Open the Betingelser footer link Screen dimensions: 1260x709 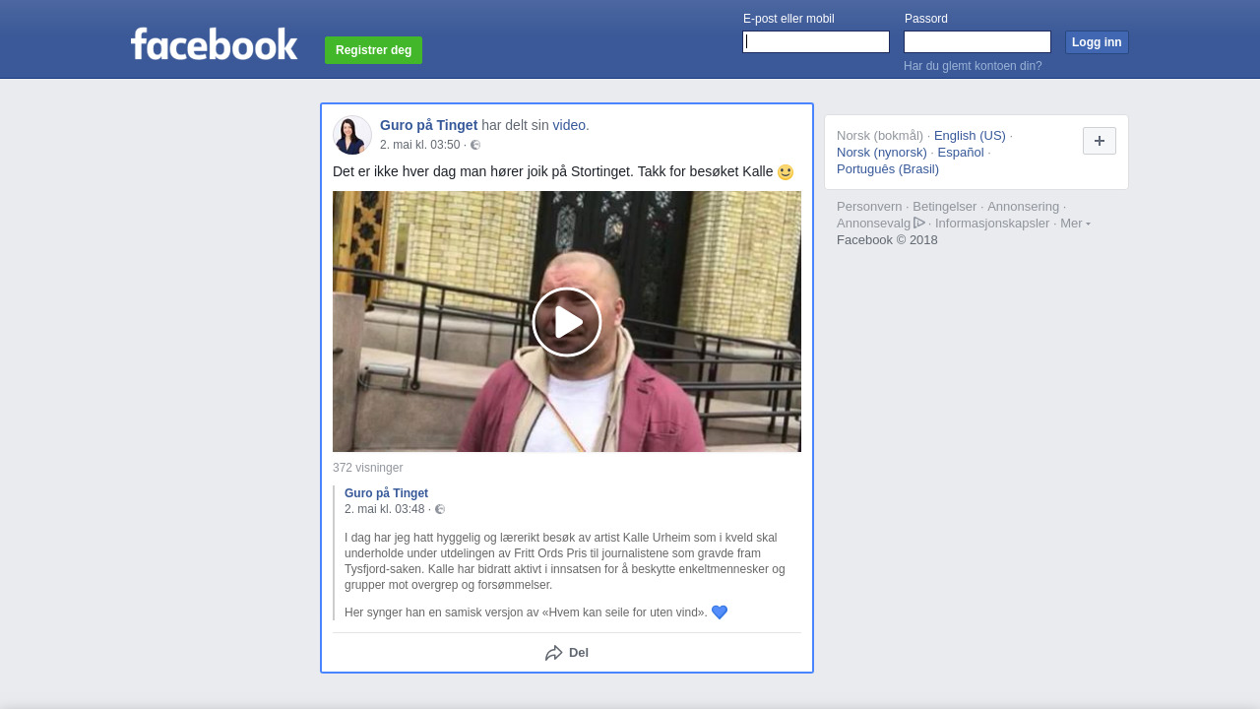click(945, 206)
